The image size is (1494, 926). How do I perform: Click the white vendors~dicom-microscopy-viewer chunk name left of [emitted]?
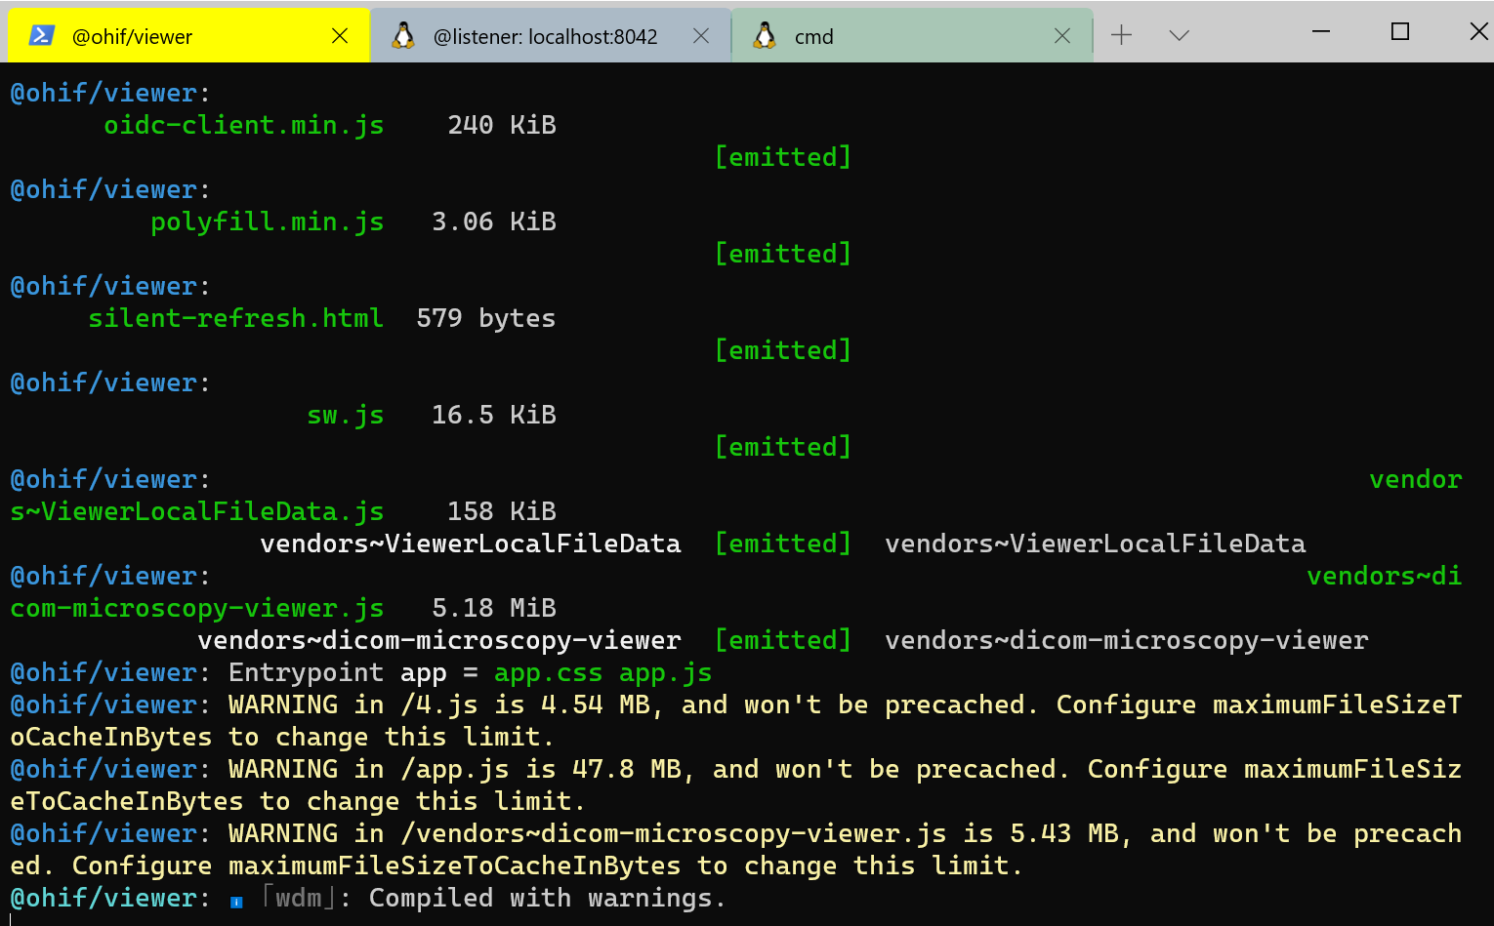(439, 640)
